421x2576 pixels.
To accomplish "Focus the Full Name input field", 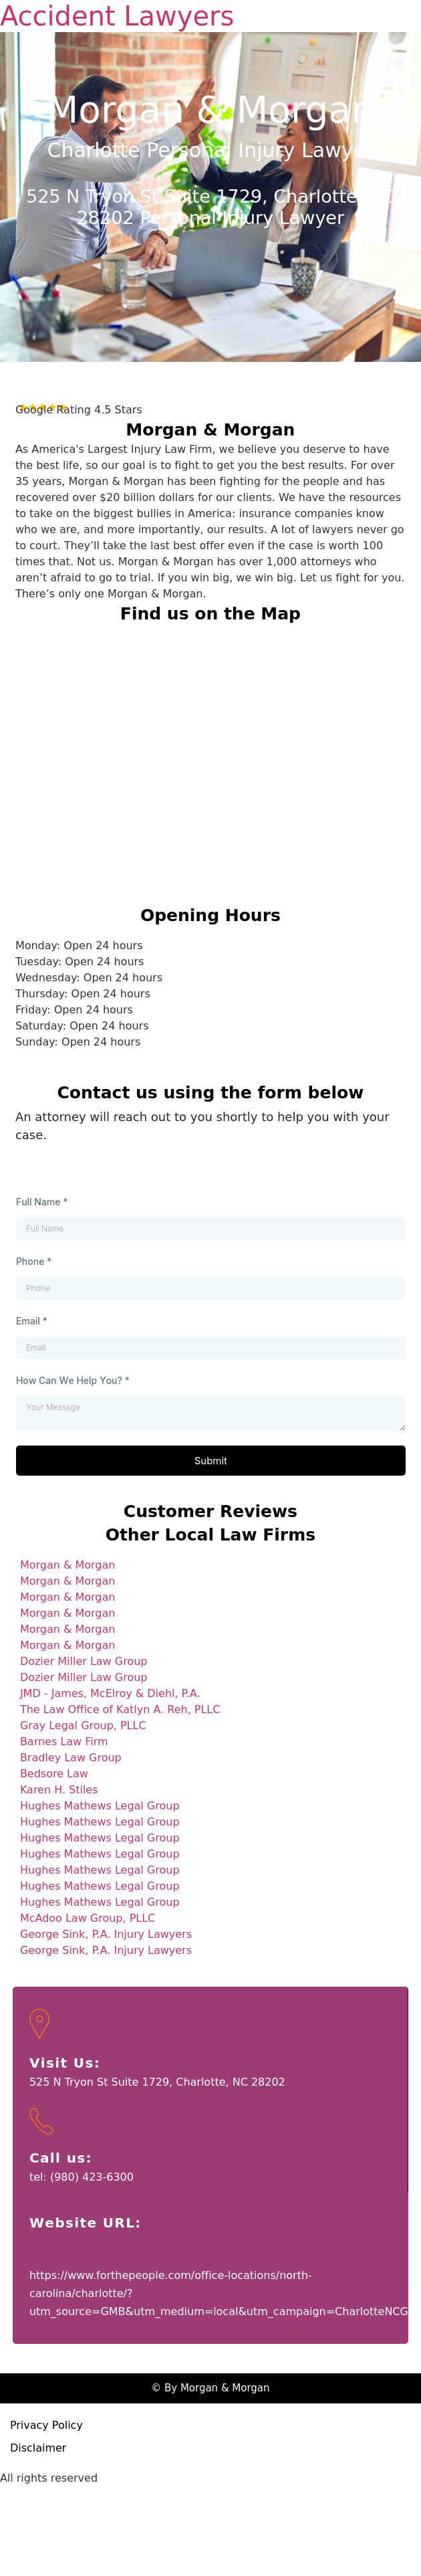I will pos(210,1228).
